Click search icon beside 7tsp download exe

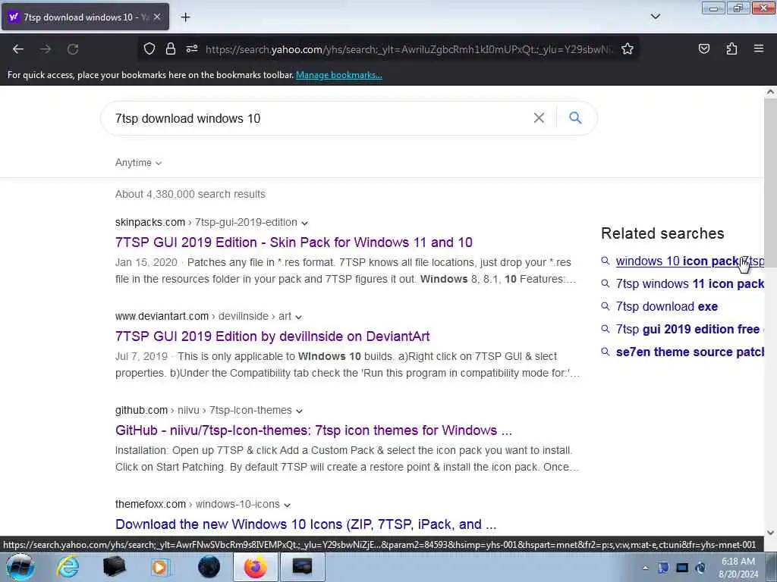point(605,306)
